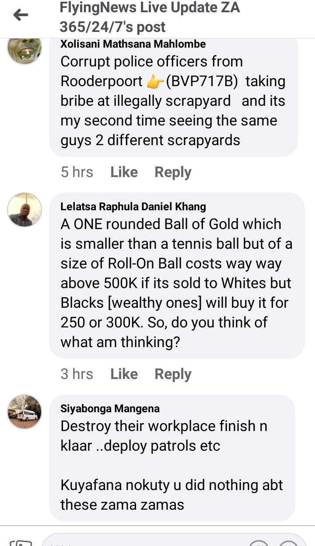315x546 pixels.
Task: Reply to Xolisani's corrupt police comment
Action: tap(173, 172)
